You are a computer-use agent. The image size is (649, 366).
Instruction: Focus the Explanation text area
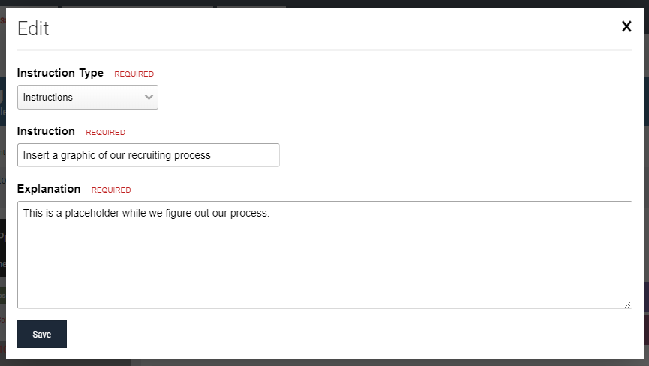point(324,262)
